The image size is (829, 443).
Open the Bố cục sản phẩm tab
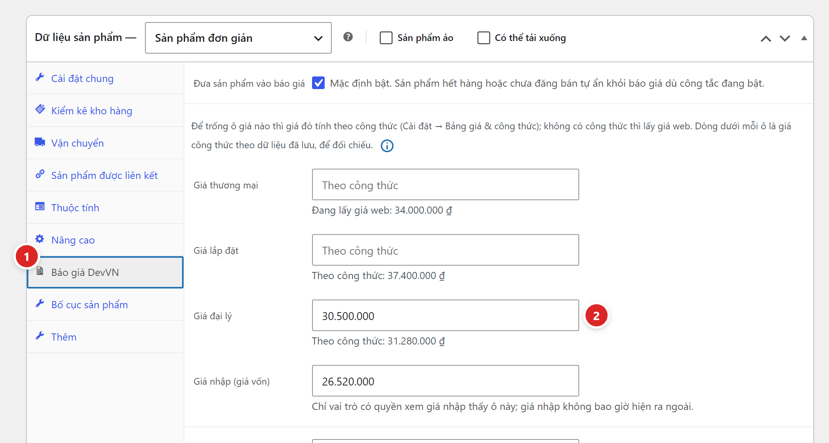pos(105,305)
